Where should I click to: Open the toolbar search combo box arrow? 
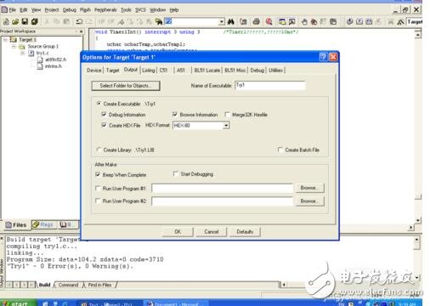pos(221,22)
